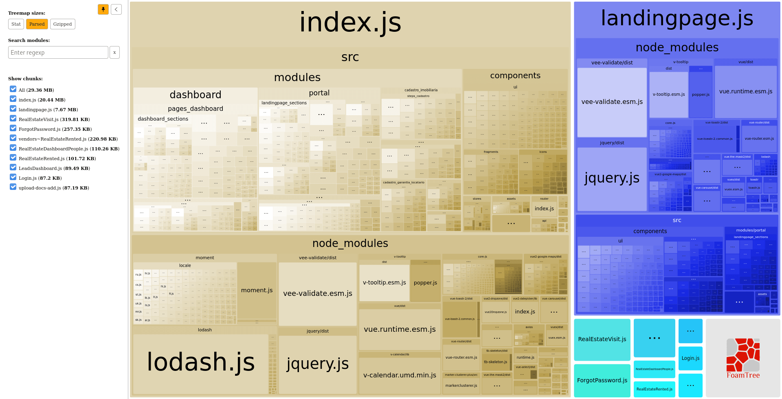Click jquery.js block inside landingpage.js
The image size is (782, 399).
[x=612, y=179]
